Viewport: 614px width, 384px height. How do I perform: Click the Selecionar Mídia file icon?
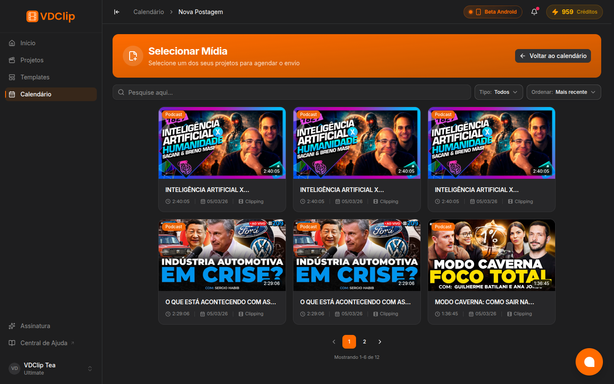(x=133, y=56)
